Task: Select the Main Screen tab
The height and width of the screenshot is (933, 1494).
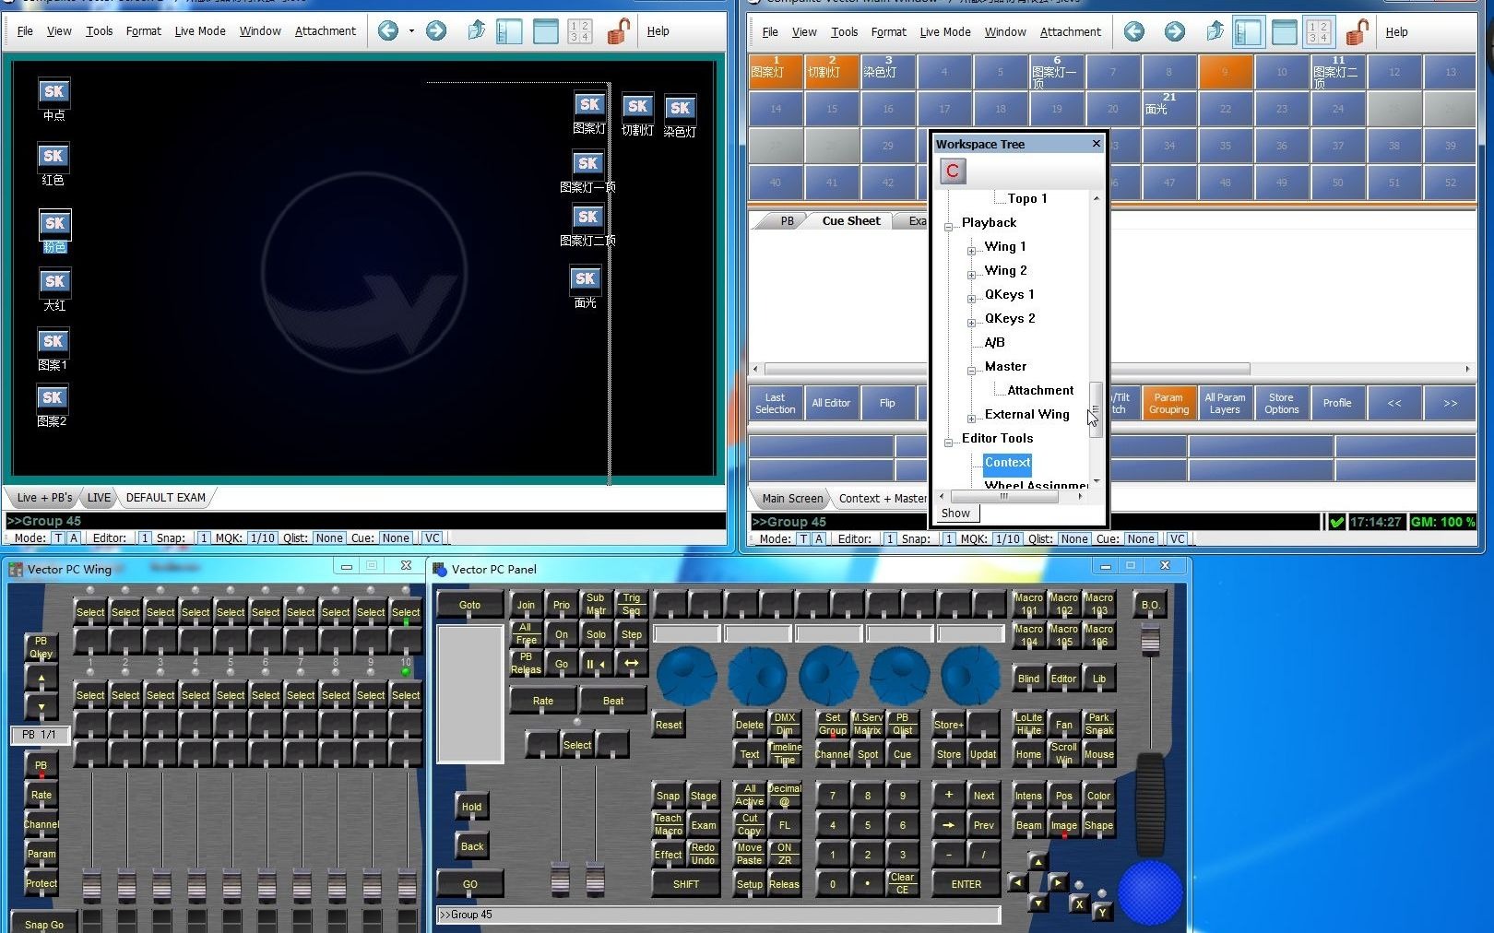Action: [792, 499]
